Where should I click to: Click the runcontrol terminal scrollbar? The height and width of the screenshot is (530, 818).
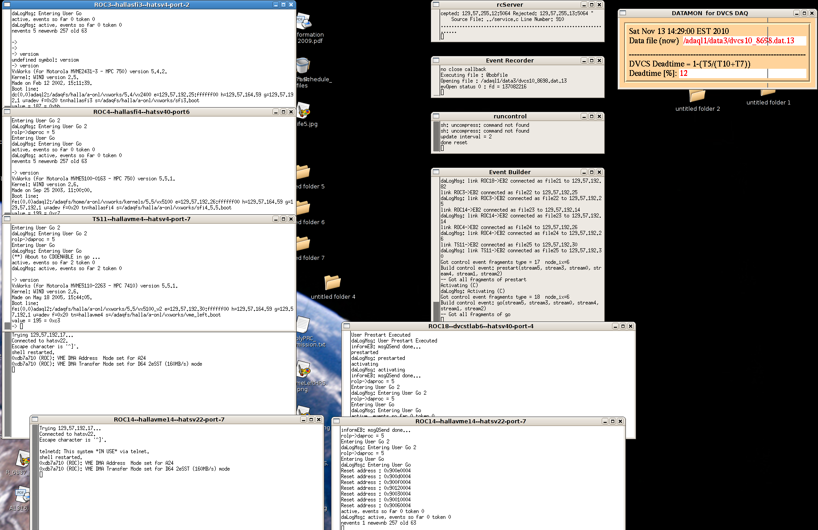coord(436,136)
